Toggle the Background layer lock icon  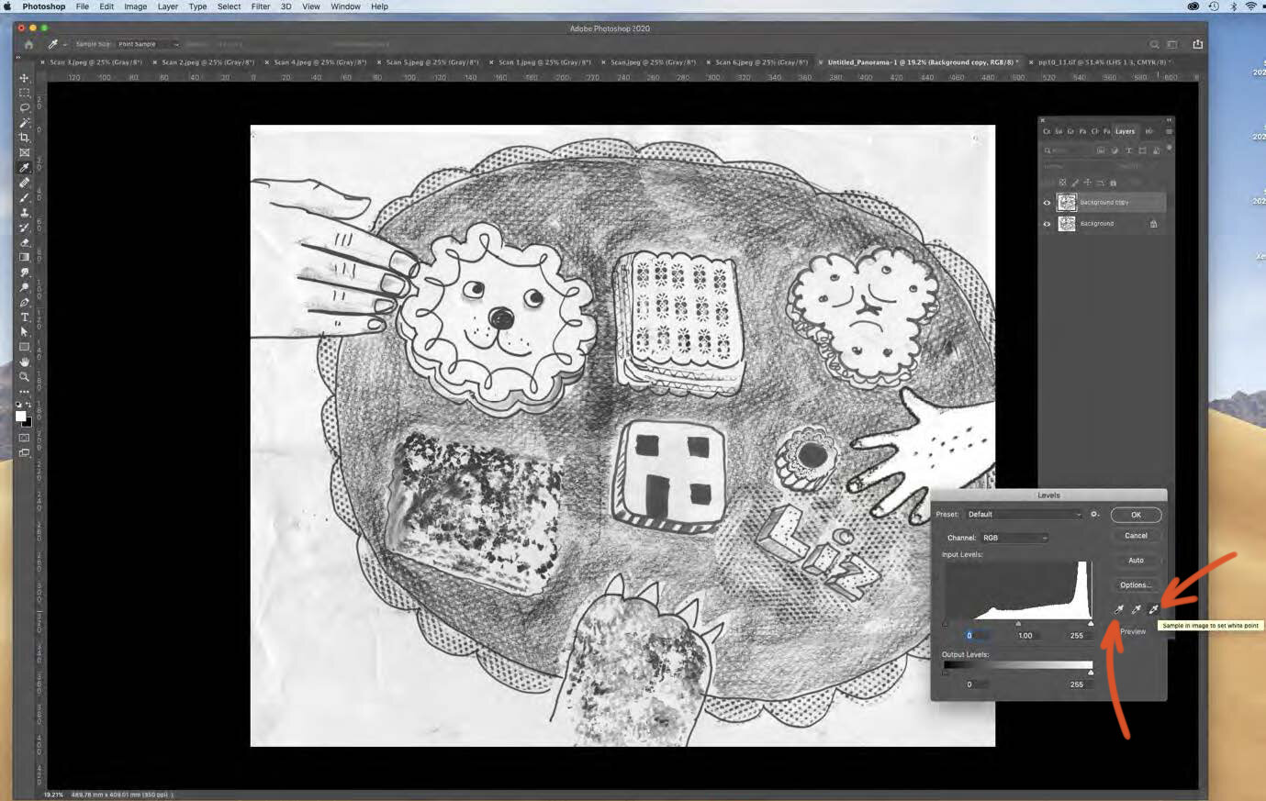tap(1154, 224)
